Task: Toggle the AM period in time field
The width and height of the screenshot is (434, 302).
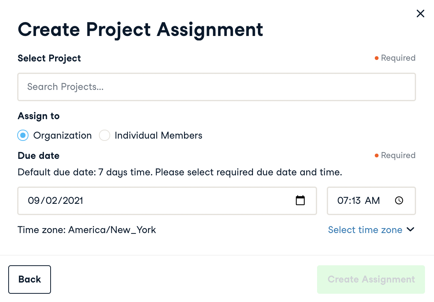Action: click(372, 201)
